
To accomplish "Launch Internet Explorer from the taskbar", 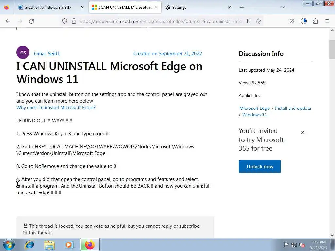I will click(x=29, y=244).
